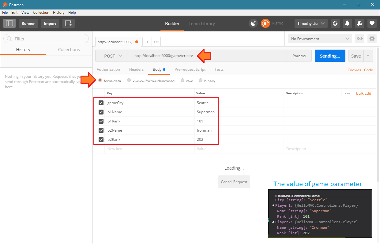This screenshot has width=380, height=244.
Task: Click the Sending... button
Action: 330,56
